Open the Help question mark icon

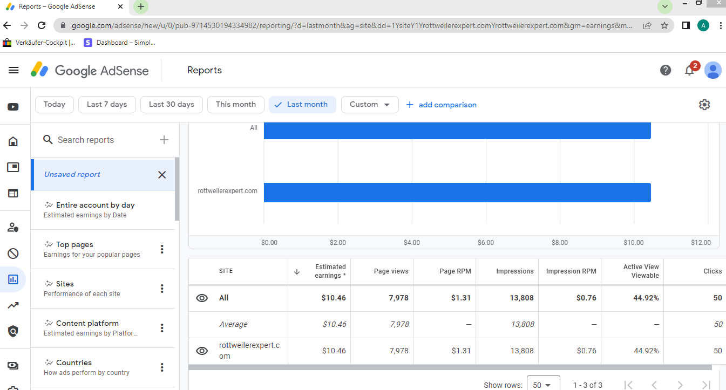click(x=666, y=70)
